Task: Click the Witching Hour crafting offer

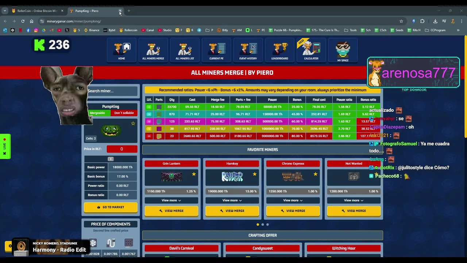Action: click(344, 248)
